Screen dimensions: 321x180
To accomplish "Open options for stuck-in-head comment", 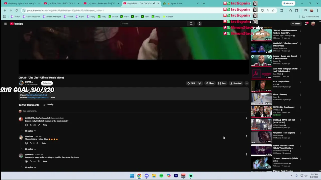I will pos(246,154).
